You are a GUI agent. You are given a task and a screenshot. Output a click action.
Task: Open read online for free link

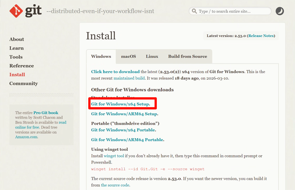click(x=41, y=125)
